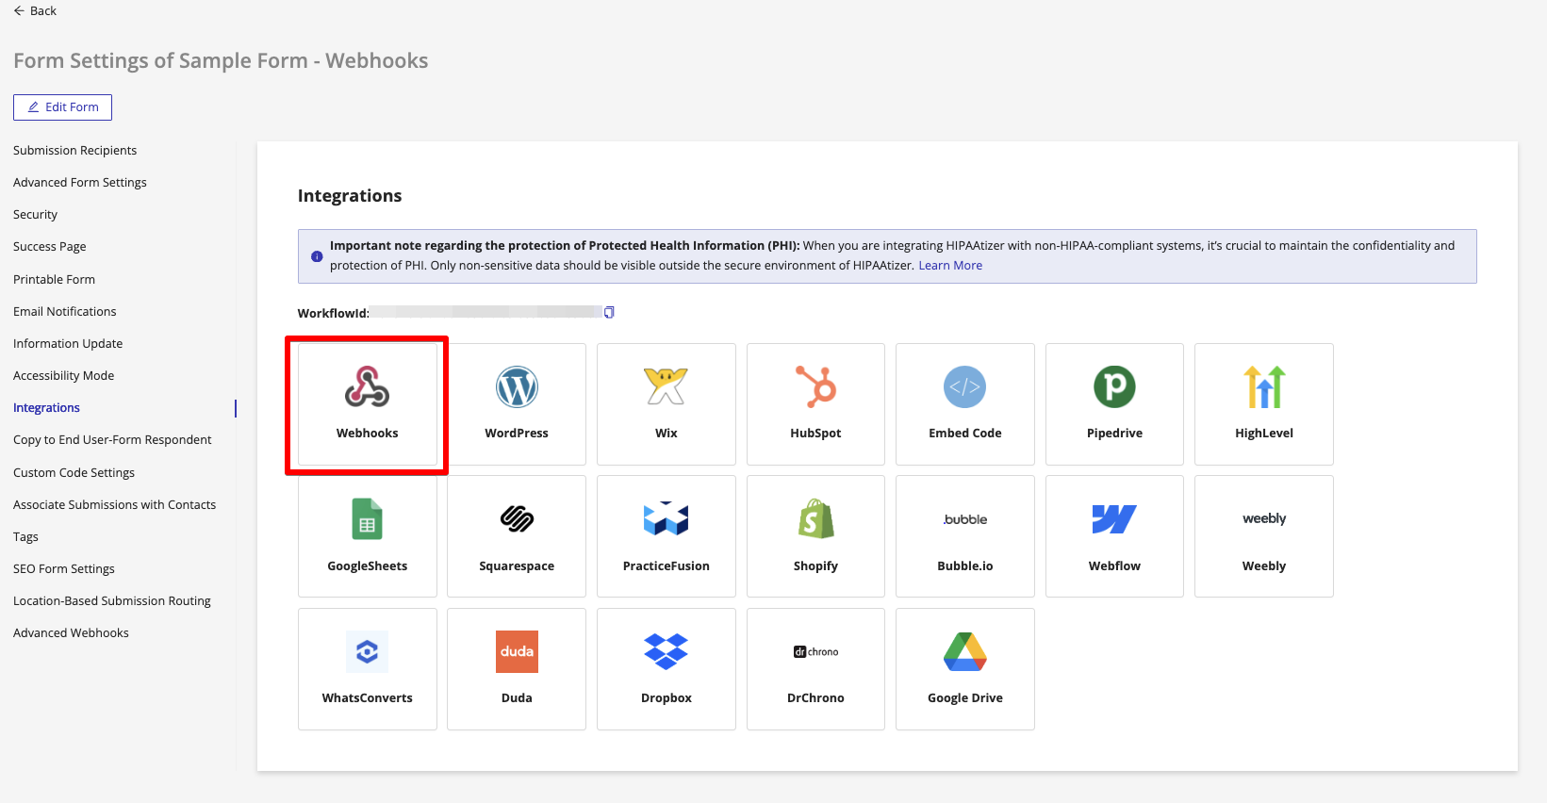
Task: Select the Shopify integration icon
Action: click(x=815, y=519)
